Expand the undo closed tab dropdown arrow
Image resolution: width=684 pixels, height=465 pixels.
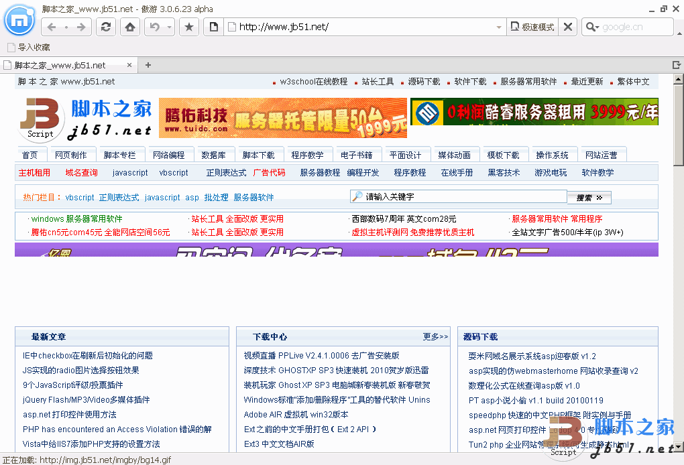[169, 27]
